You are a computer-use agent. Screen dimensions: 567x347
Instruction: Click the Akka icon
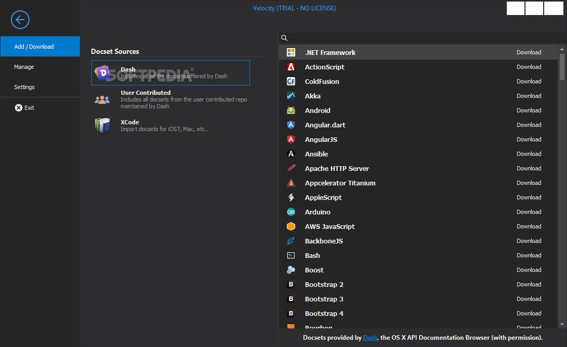pyautogui.click(x=291, y=96)
